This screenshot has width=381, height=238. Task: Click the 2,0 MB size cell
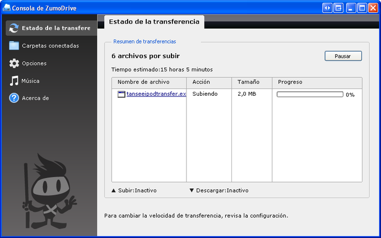coord(247,94)
